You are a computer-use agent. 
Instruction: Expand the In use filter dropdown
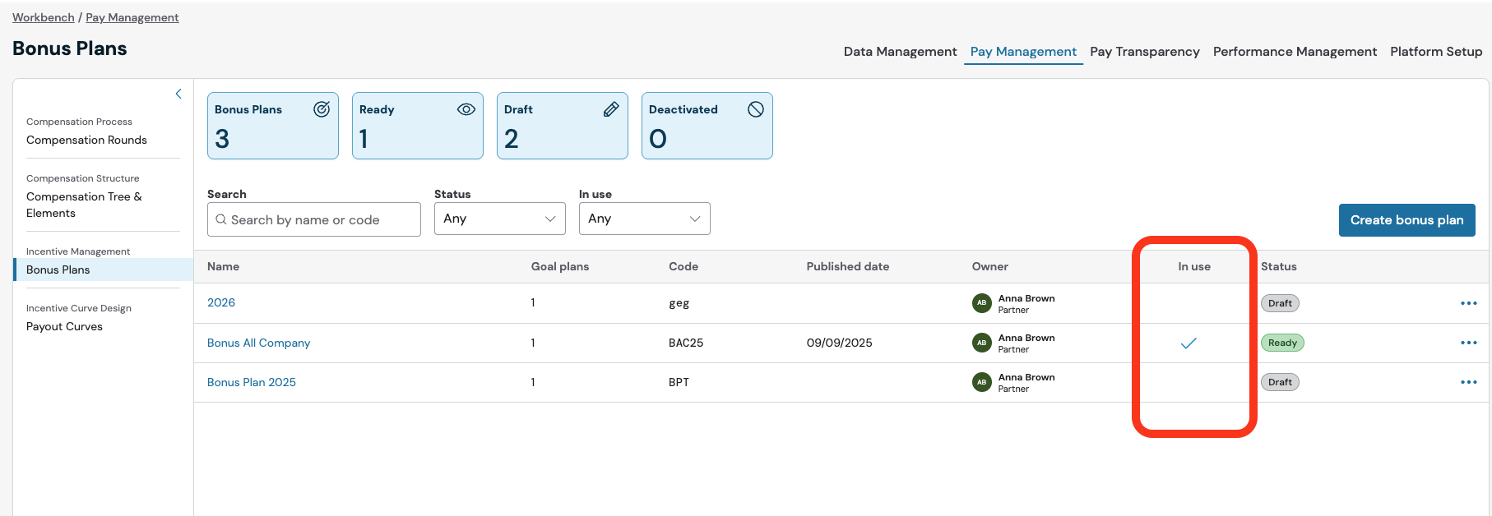click(644, 219)
